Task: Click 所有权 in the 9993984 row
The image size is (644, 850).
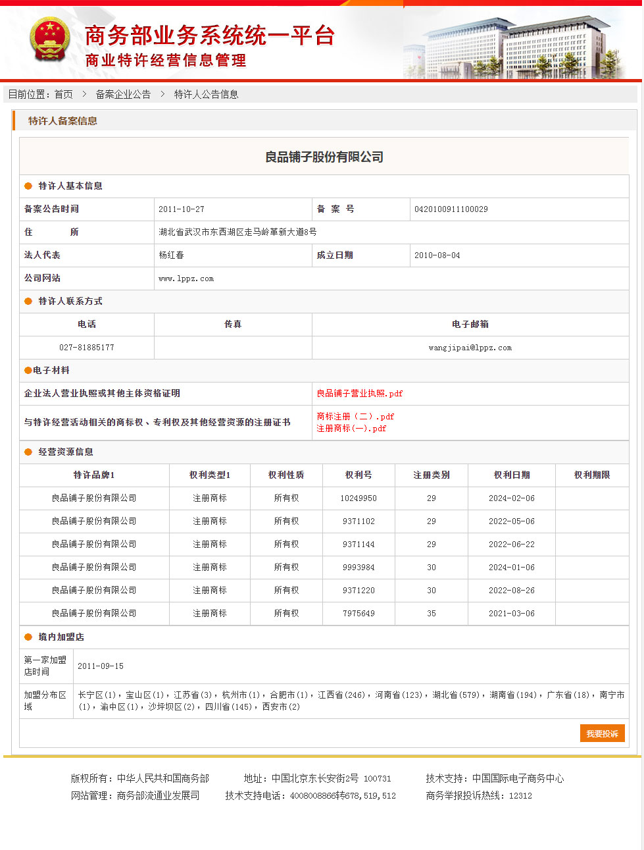Action: [x=286, y=568]
